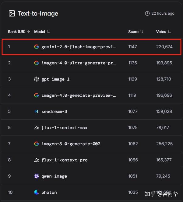
Task: Click the Text-to-Image leaderboard title
Action: [x=38, y=13]
